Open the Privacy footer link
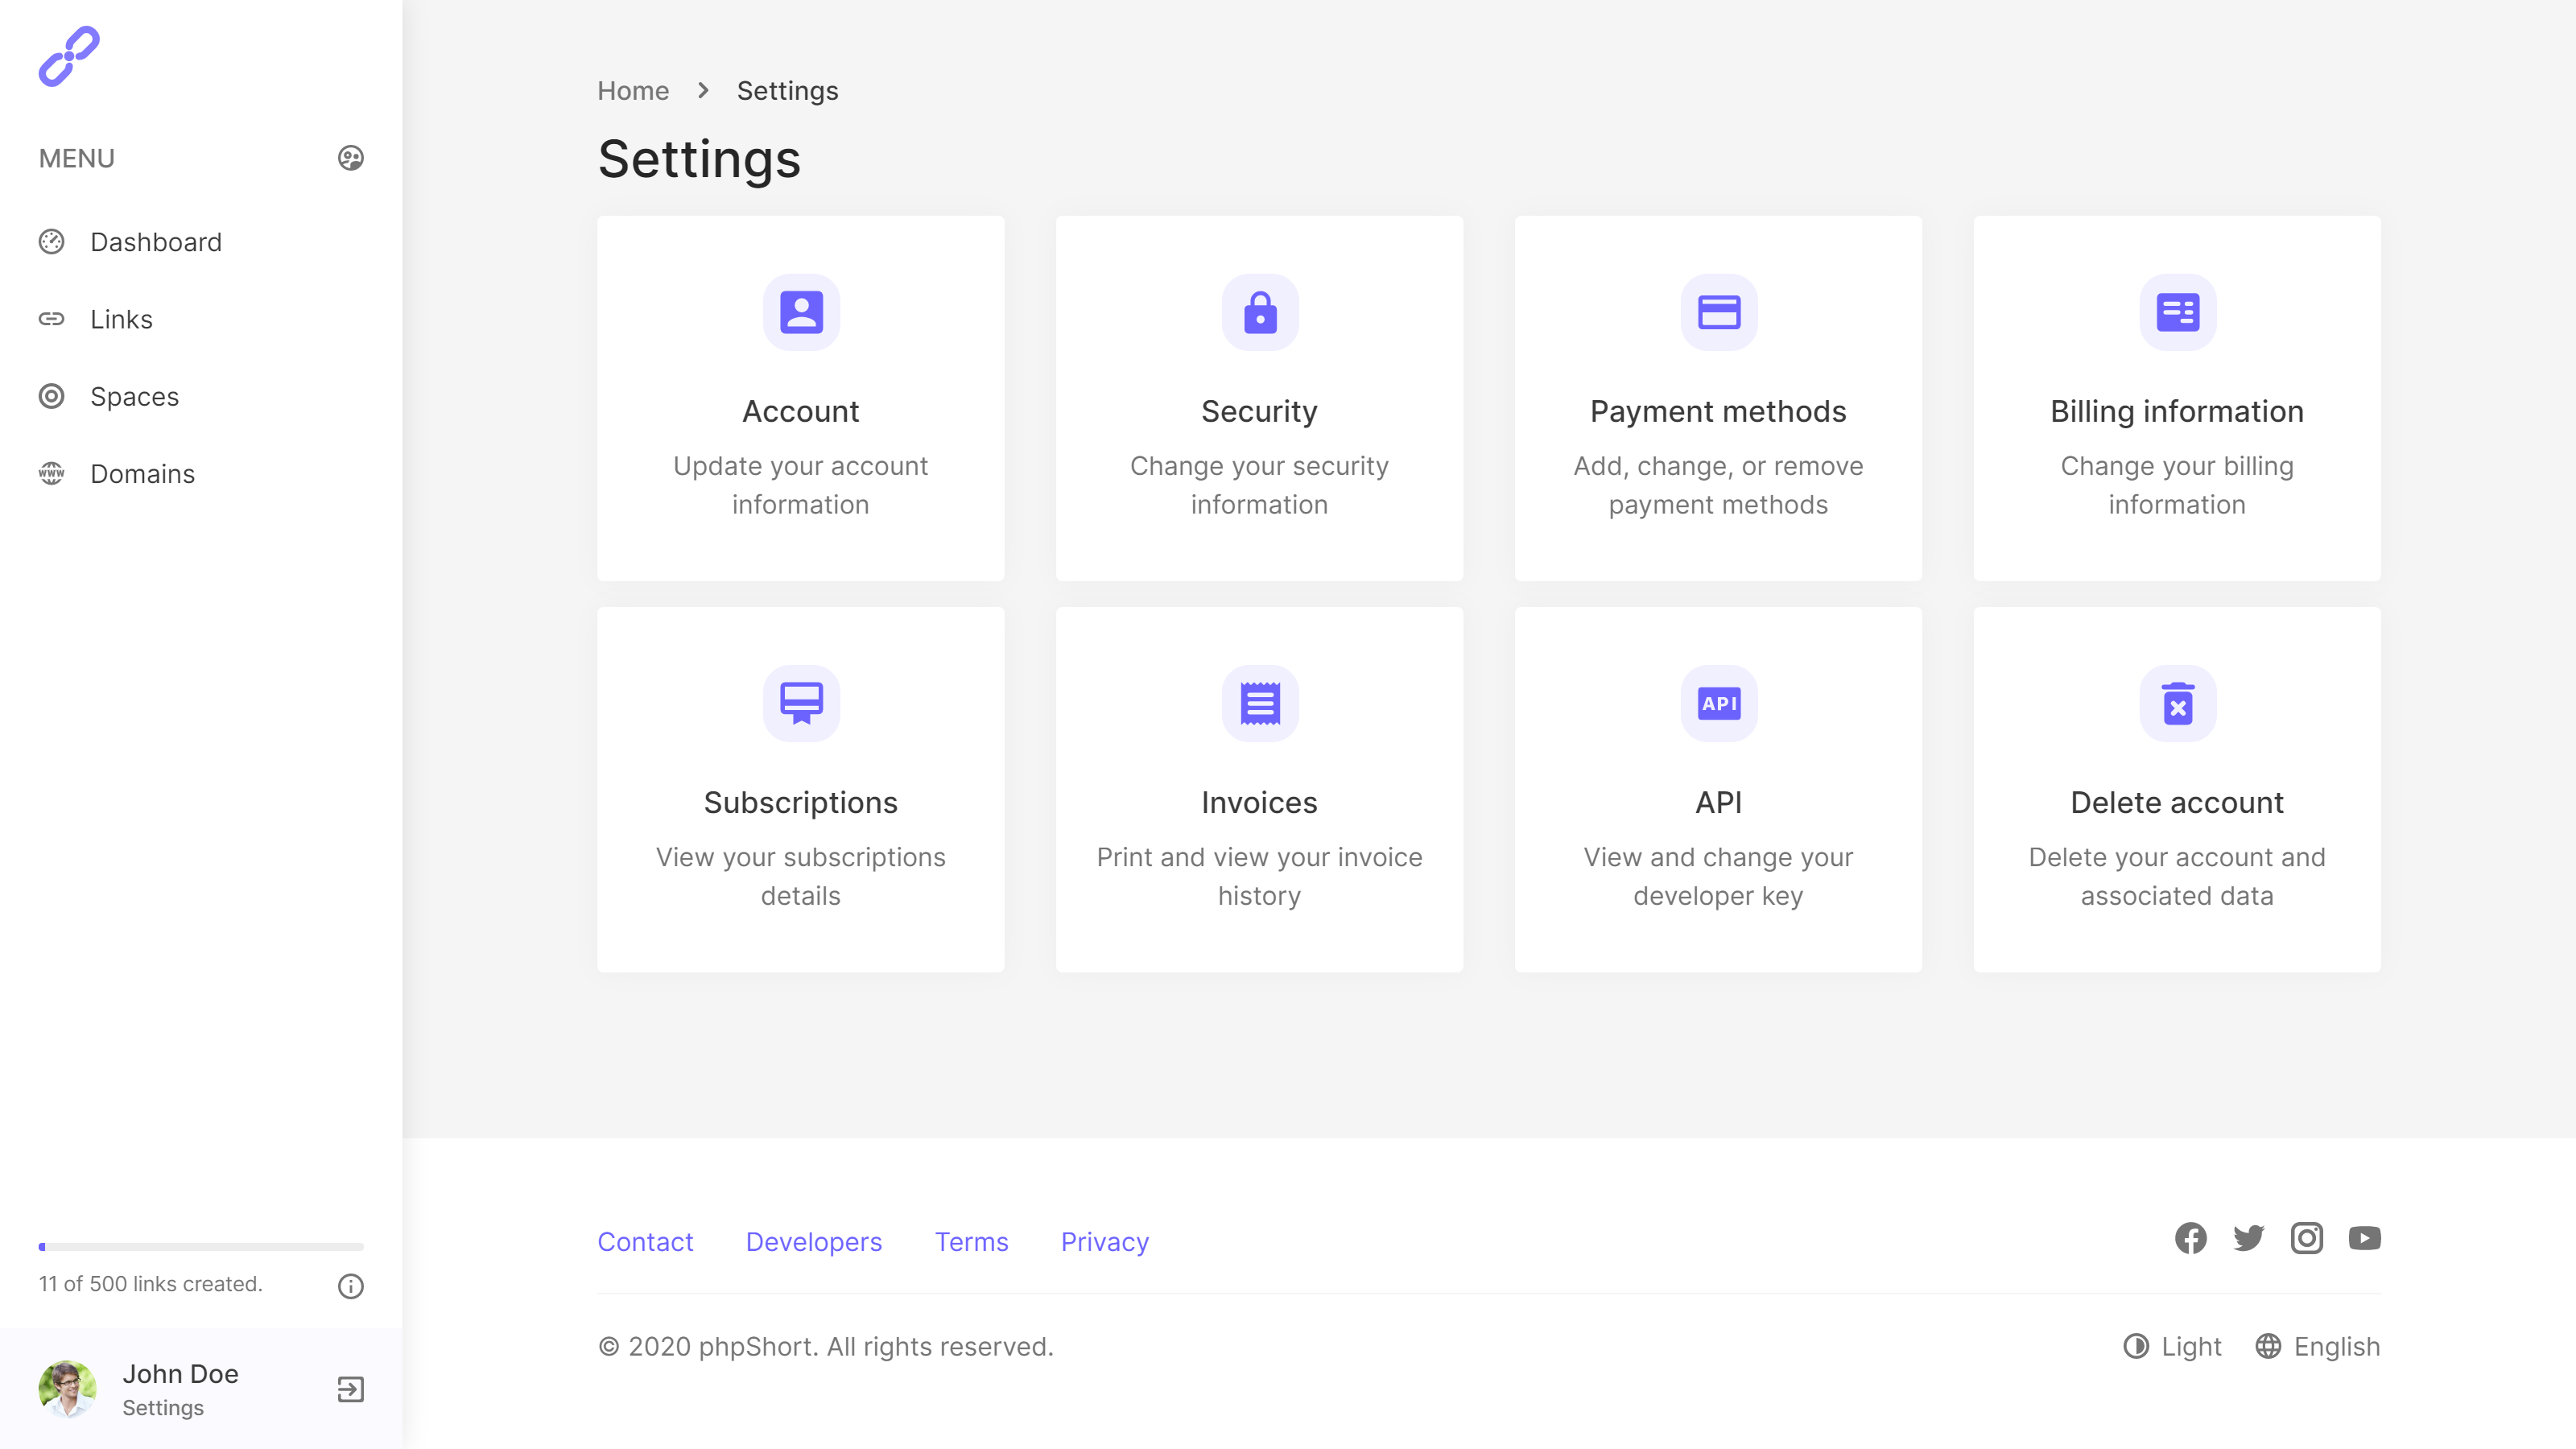 pos(1104,1242)
